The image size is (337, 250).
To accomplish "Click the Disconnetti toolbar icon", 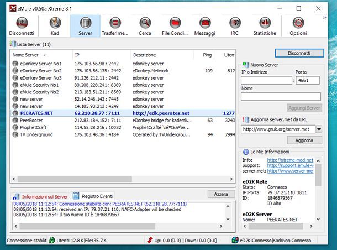I will tap(22, 23).
